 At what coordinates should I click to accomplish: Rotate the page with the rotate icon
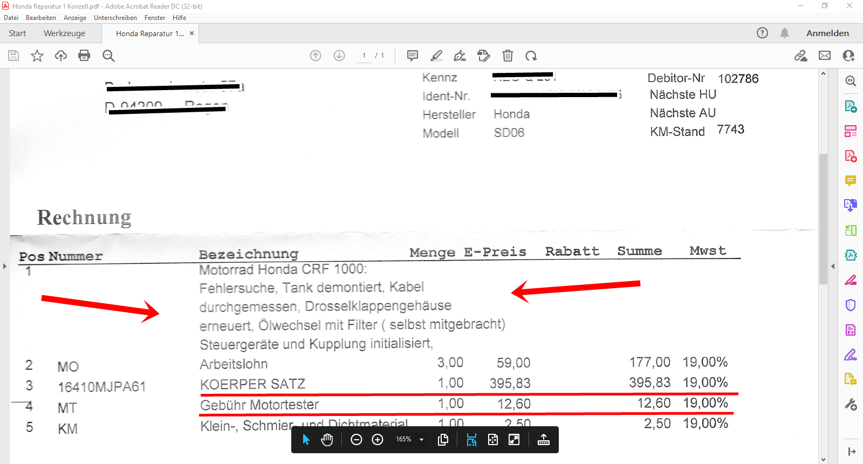[531, 56]
